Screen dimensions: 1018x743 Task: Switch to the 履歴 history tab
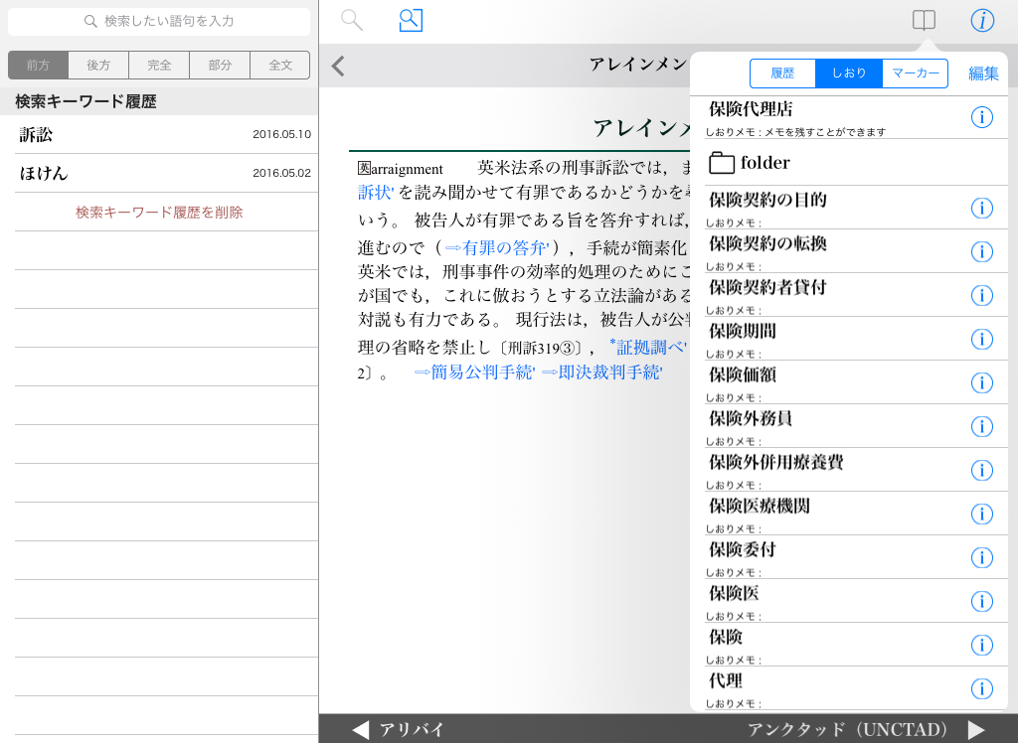pyautogui.click(x=782, y=74)
